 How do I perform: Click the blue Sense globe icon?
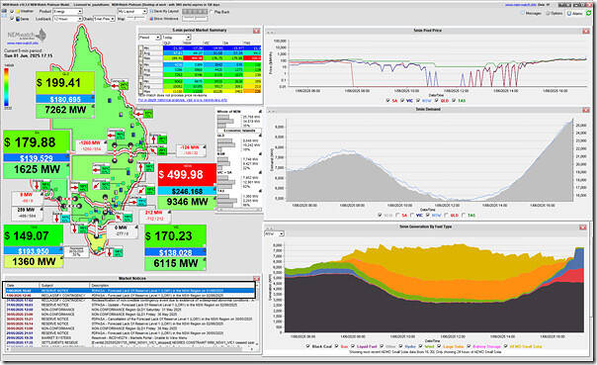pos(18,19)
